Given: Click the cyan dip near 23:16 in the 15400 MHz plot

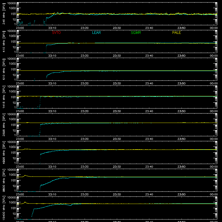Looking at the screenshot, I should coord(70,205).
